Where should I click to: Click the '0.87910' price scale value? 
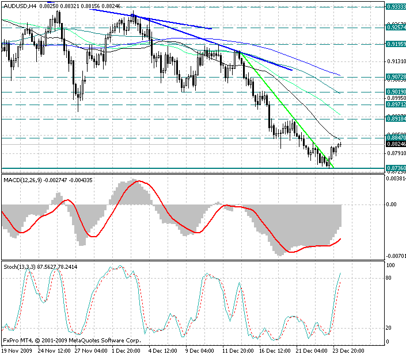(x=396, y=153)
